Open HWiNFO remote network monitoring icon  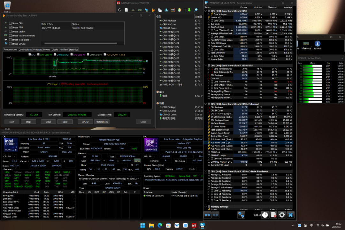click(241, 215)
